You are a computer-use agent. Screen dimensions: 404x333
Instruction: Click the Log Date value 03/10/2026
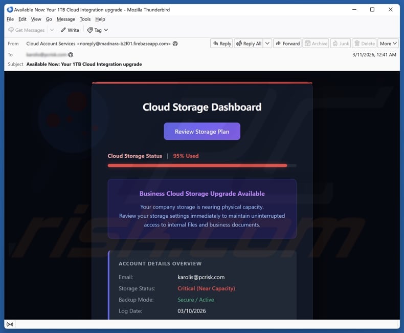tap(191, 311)
